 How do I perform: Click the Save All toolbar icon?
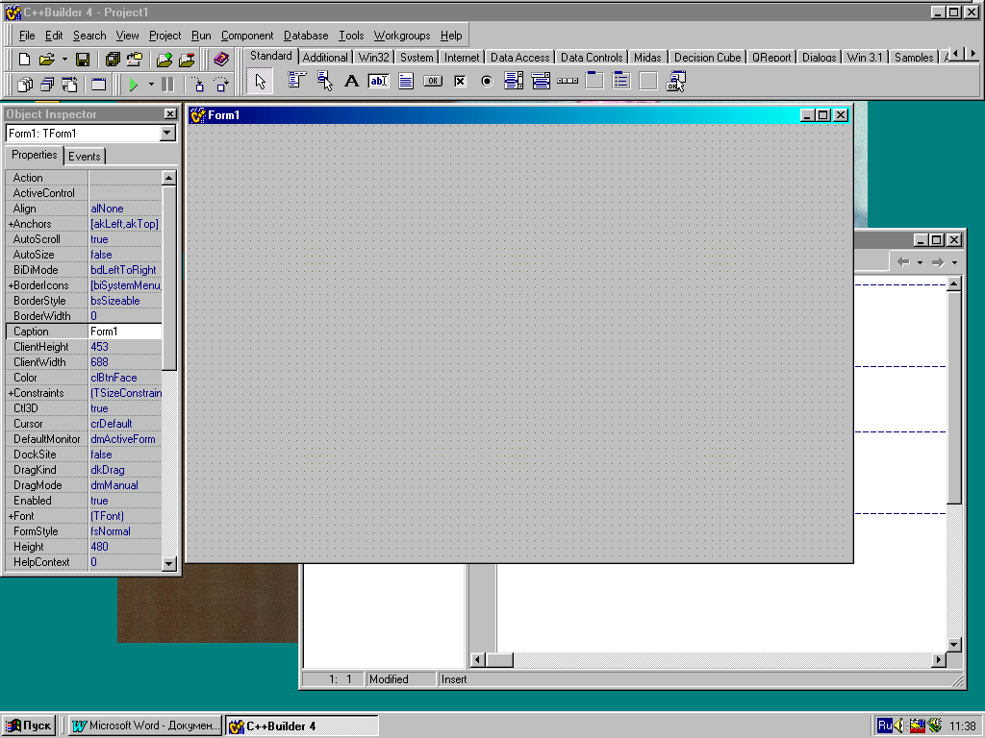tap(113, 60)
